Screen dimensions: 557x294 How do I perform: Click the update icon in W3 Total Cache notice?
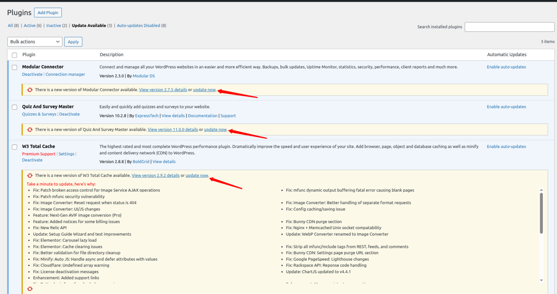30,176
